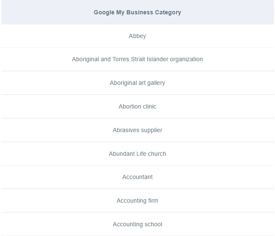This screenshot has height=236, width=275.
Task: Click the Abortion clinic category
Action: (137, 106)
